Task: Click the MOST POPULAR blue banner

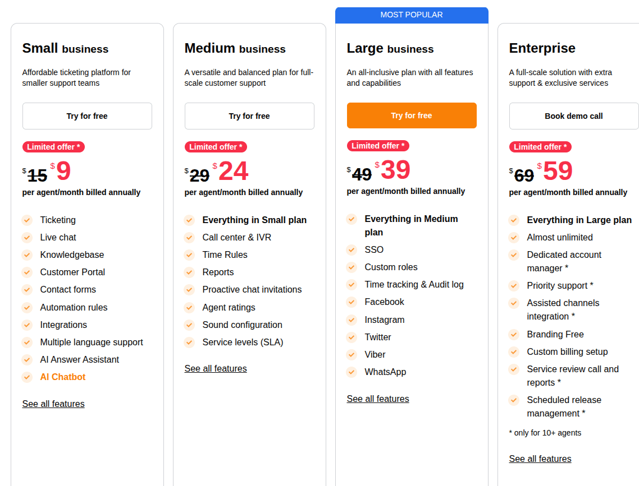Action: (x=412, y=15)
